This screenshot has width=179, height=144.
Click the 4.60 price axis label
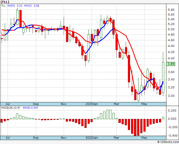(x=171, y=40)
